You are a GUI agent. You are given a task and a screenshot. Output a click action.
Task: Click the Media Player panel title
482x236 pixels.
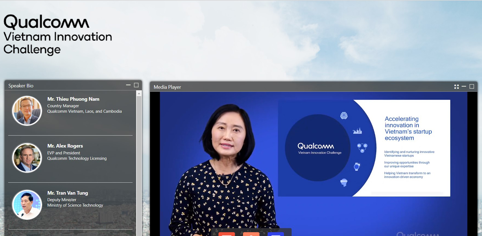167,87
